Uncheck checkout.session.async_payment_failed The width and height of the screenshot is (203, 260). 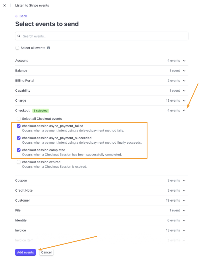tap(19, 126)
